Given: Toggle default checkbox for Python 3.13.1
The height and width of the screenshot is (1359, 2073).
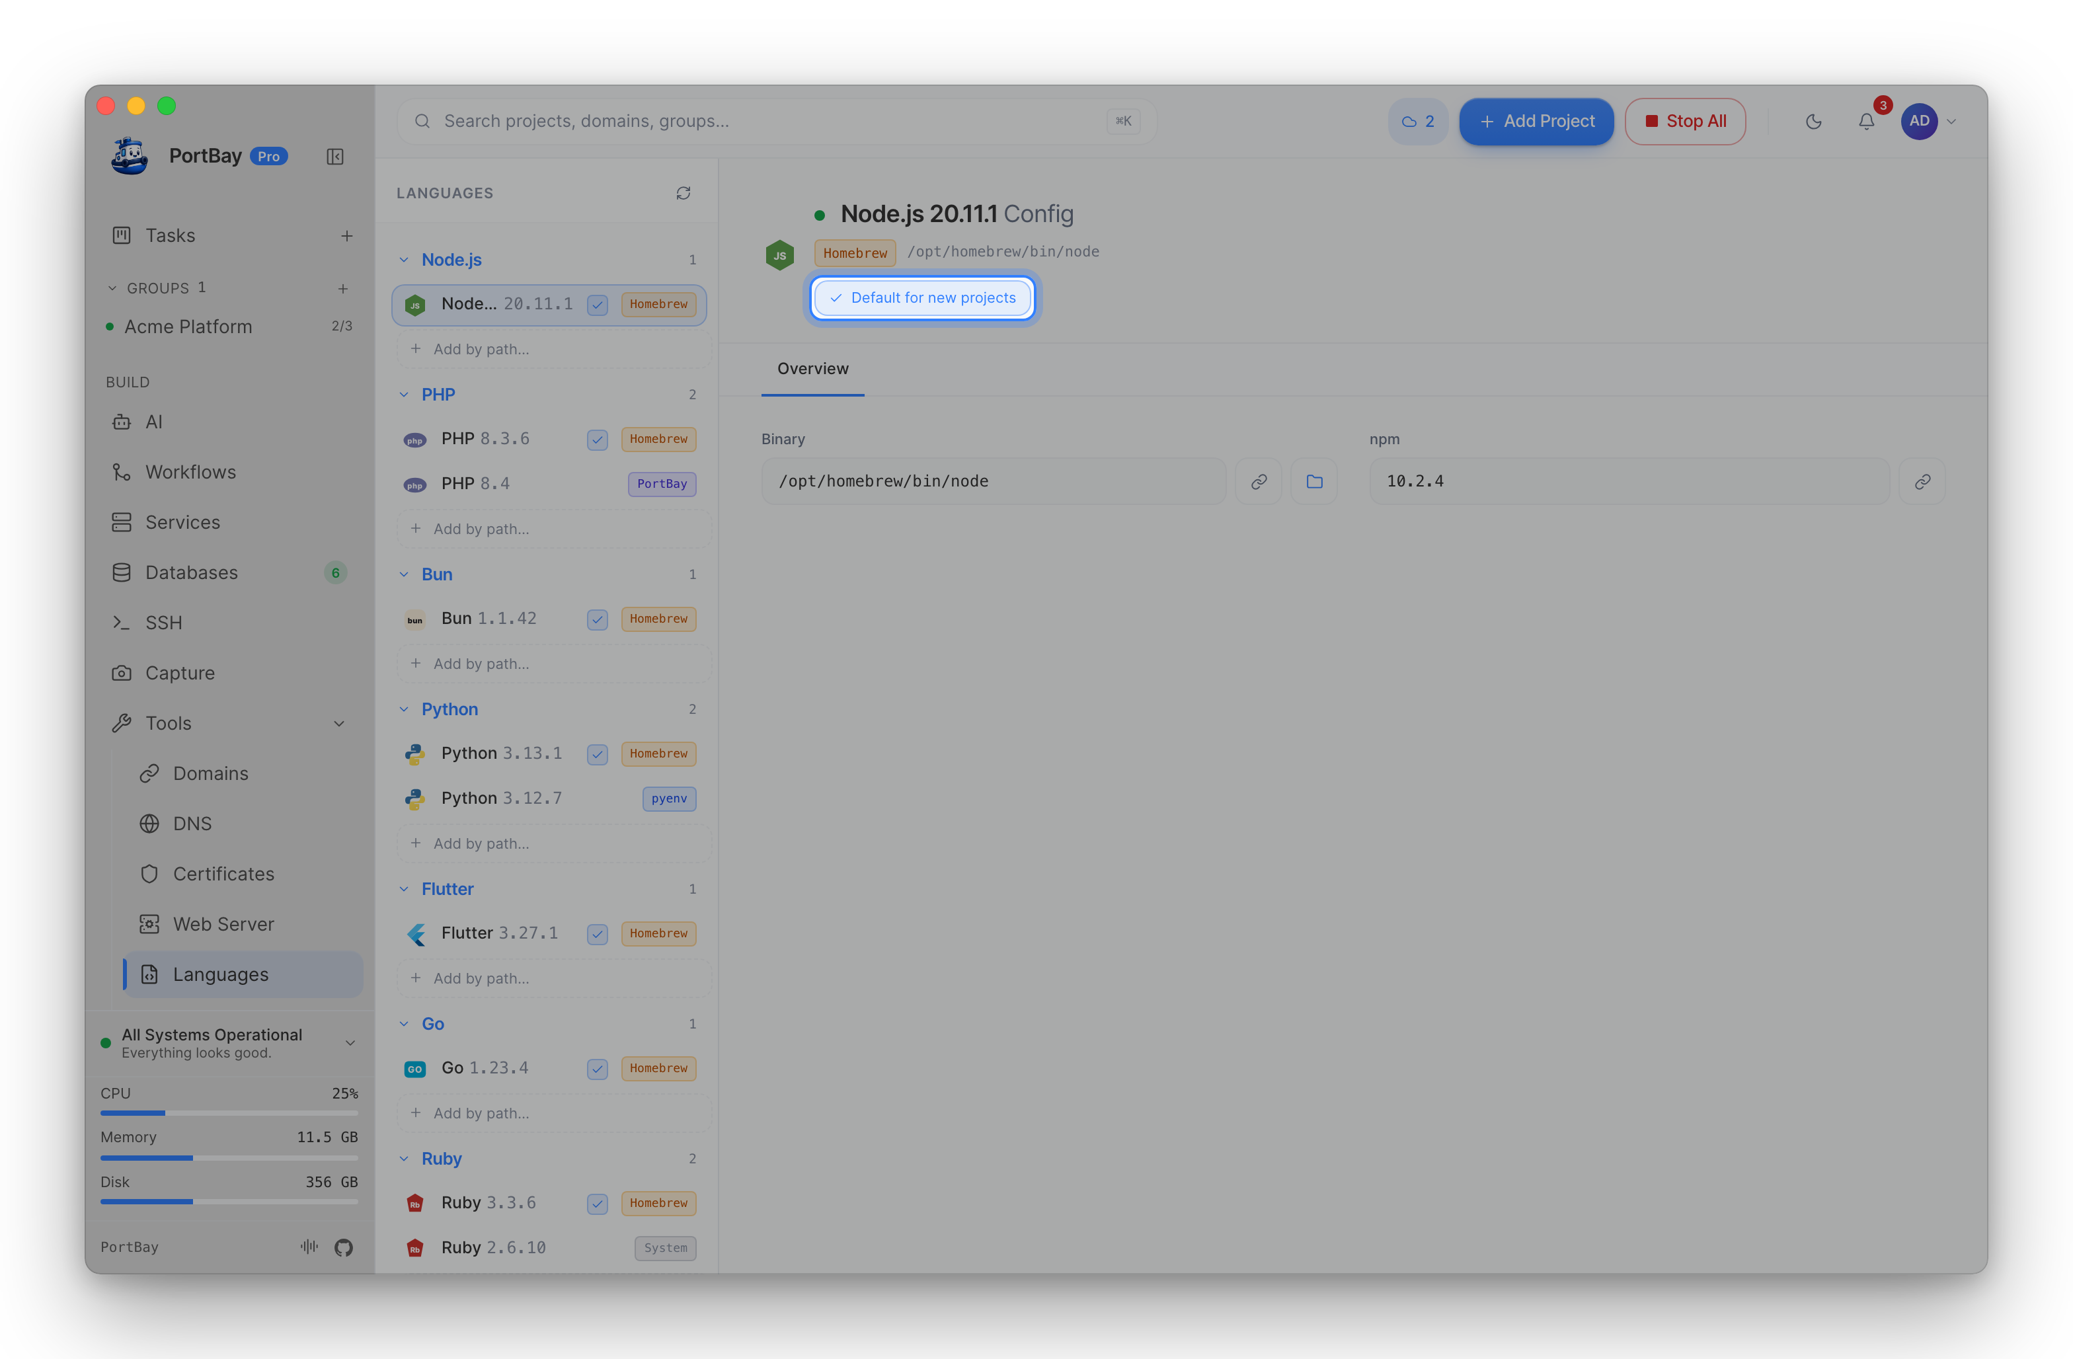Looking at the screenshot, I should click(x=598, y=754).
